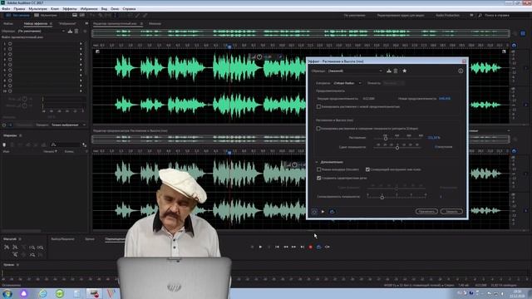Fast forward using the transport icon
This screenshot has height=299, width=532.
click(x=293, y=247)
